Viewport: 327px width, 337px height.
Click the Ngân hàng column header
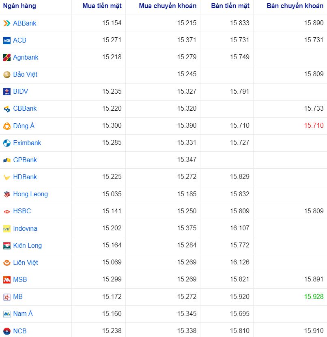click(19, 6)
